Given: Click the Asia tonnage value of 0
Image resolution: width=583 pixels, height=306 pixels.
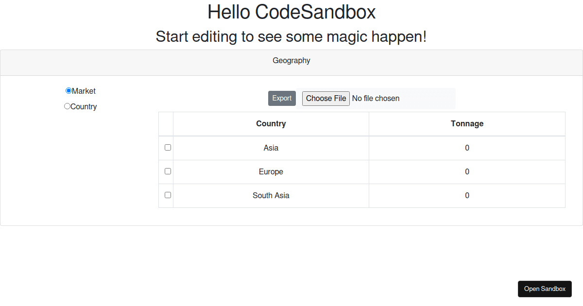Looking at the screenshot, I should point(467,148).
